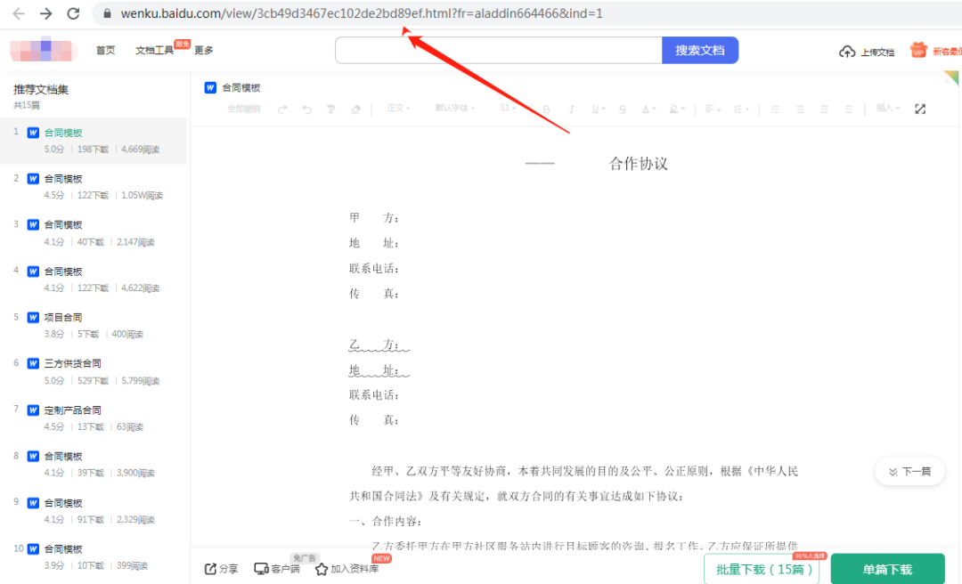Viewport: 962px width, 584px height.
Task: Go to next document with 下一篇
Action: point(909,472)
